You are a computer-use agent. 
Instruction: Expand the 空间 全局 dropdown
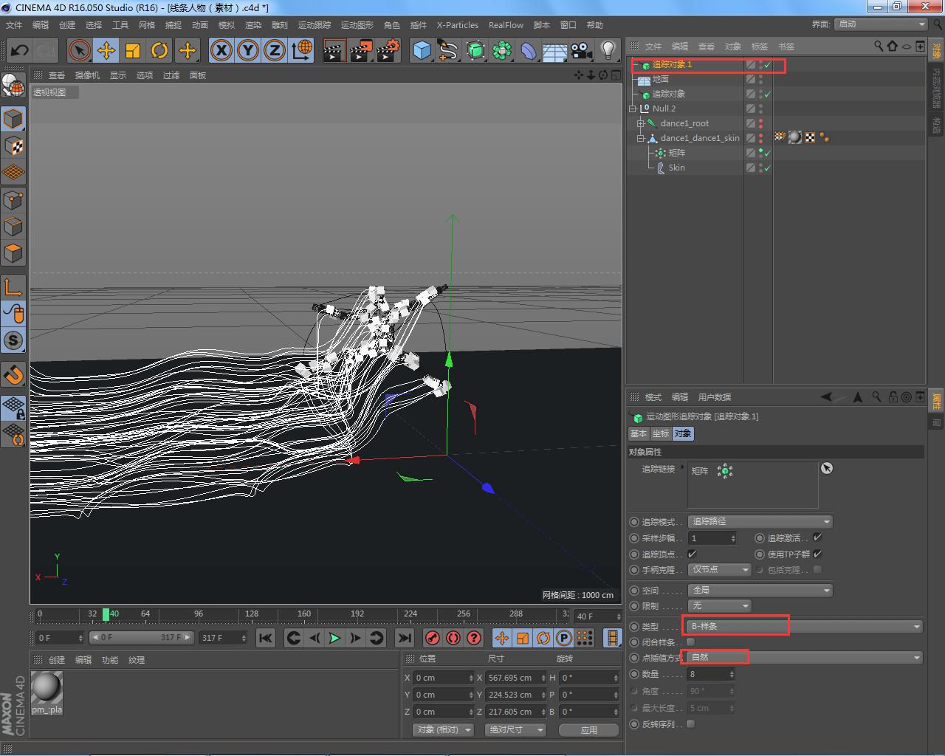tap(760, 590)
